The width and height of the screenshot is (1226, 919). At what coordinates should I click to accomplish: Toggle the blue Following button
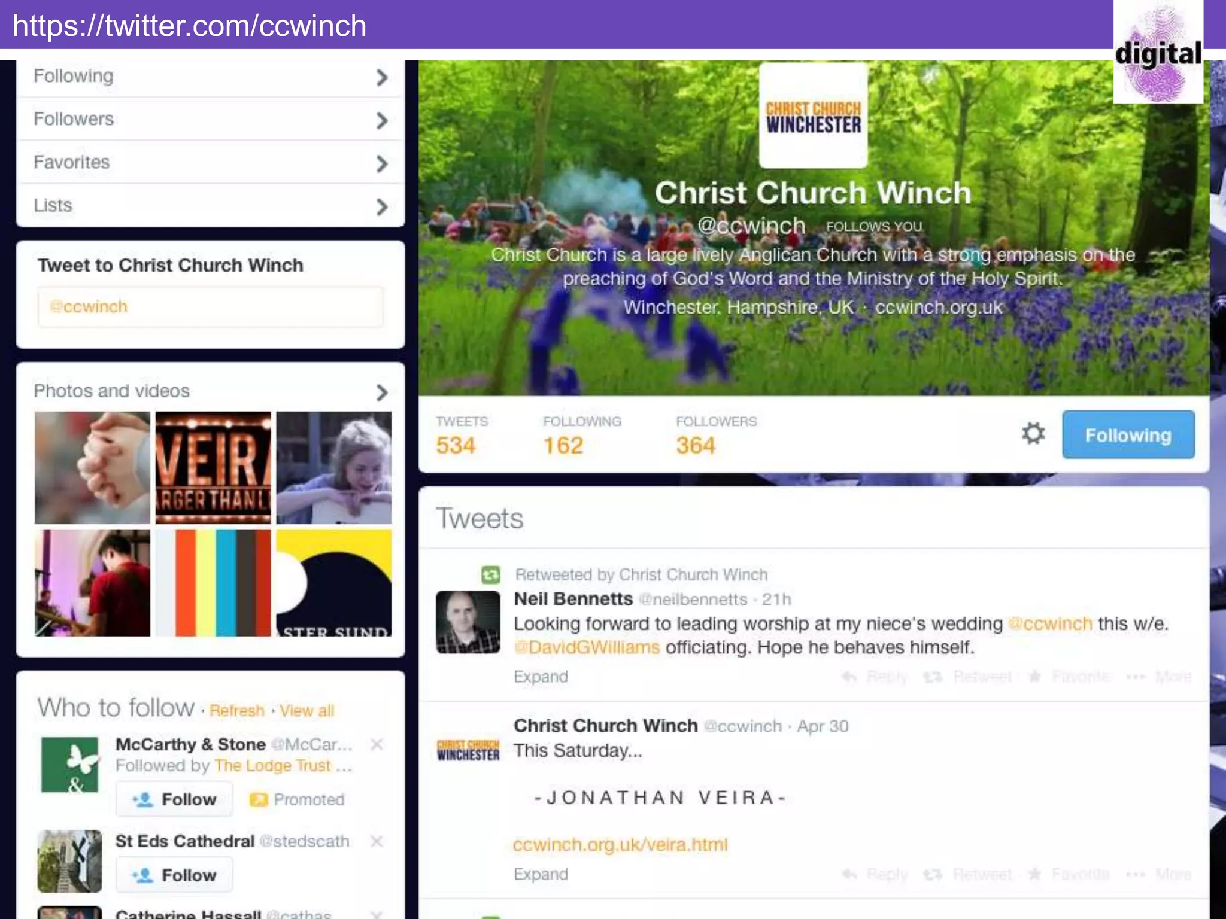[1128, 435]
